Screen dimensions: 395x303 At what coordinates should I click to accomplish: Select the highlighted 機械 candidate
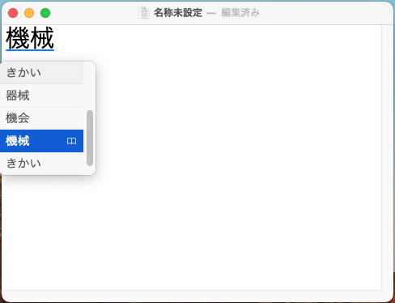[41, 141]
